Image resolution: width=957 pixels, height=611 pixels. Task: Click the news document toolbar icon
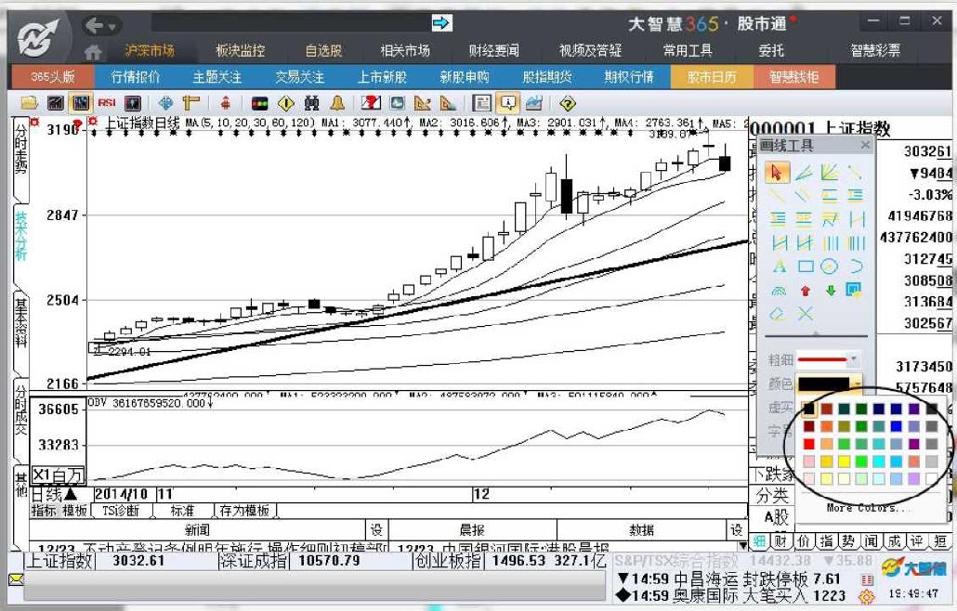tap(482, 103)
